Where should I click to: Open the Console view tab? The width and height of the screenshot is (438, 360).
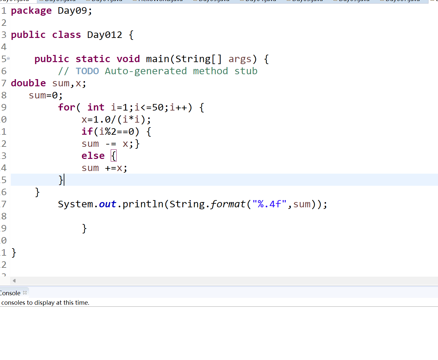click(10, 293)
